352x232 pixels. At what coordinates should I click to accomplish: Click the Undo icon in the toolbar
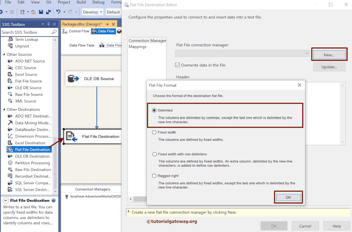(58, 11)
